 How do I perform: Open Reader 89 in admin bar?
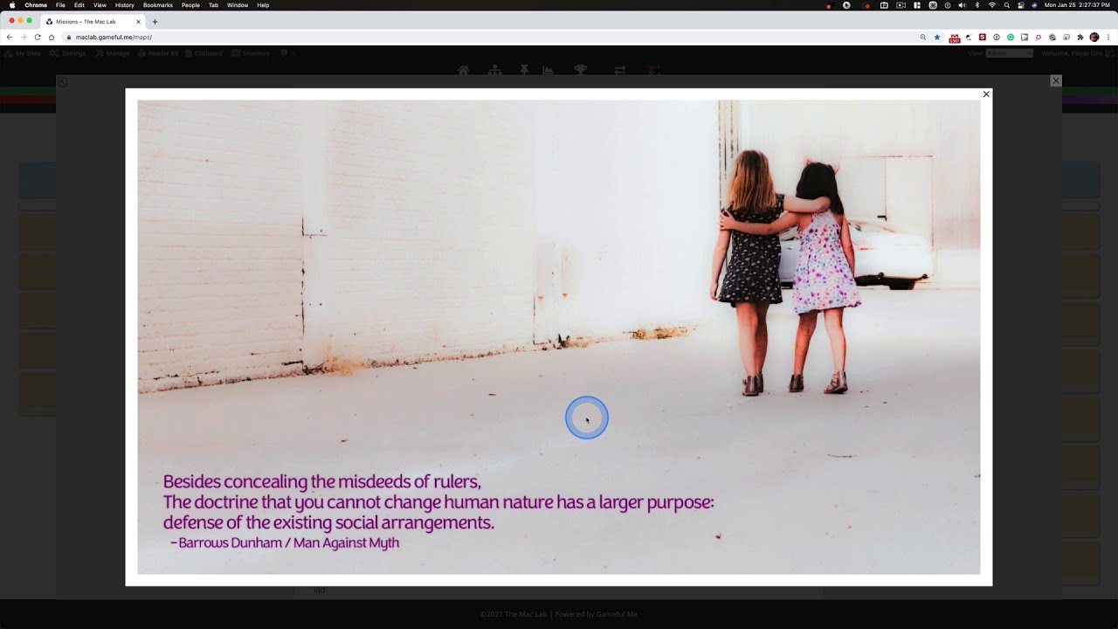(158, 53)
